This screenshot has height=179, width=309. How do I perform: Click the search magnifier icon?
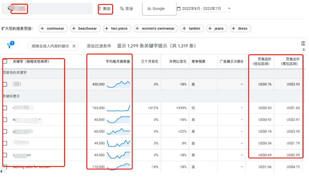8,8
